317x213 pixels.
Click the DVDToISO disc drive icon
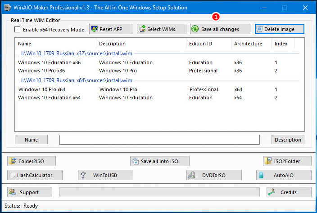click(191, 175)
